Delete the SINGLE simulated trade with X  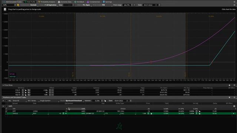[x=234, y=113]
